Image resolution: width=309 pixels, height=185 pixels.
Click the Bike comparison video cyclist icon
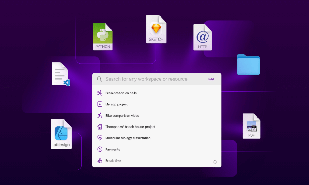pyautogui.click(x=100, y=116)
